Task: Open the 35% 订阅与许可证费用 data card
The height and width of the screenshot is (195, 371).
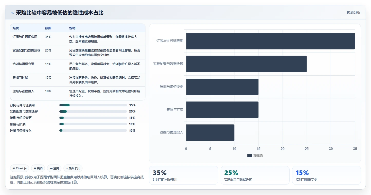Action: (x=183, y=175)
